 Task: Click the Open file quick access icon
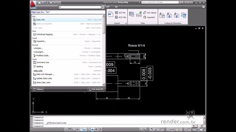[43, 3]
